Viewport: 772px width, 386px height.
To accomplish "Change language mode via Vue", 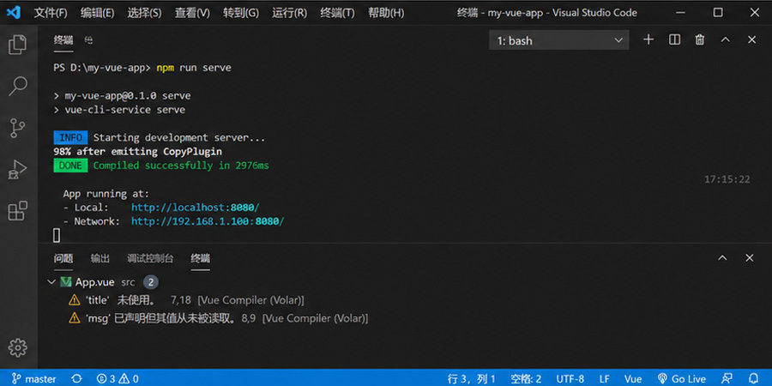I will tap(633, 378).
